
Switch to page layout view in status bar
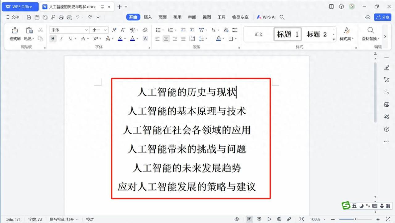[x=249, y=219]
